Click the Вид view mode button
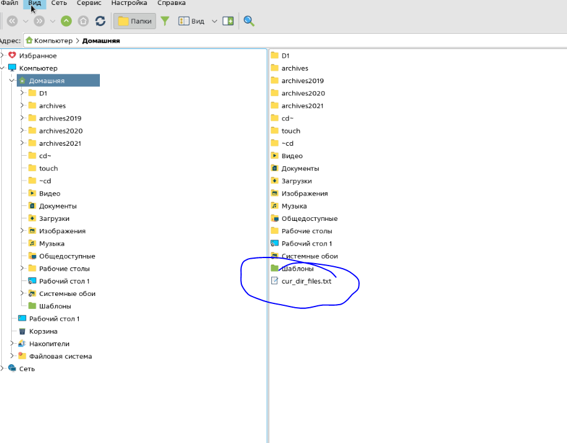 [x=192, y=21]
